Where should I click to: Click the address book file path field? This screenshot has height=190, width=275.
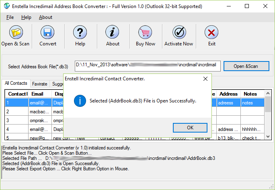[x=148, y=65]
